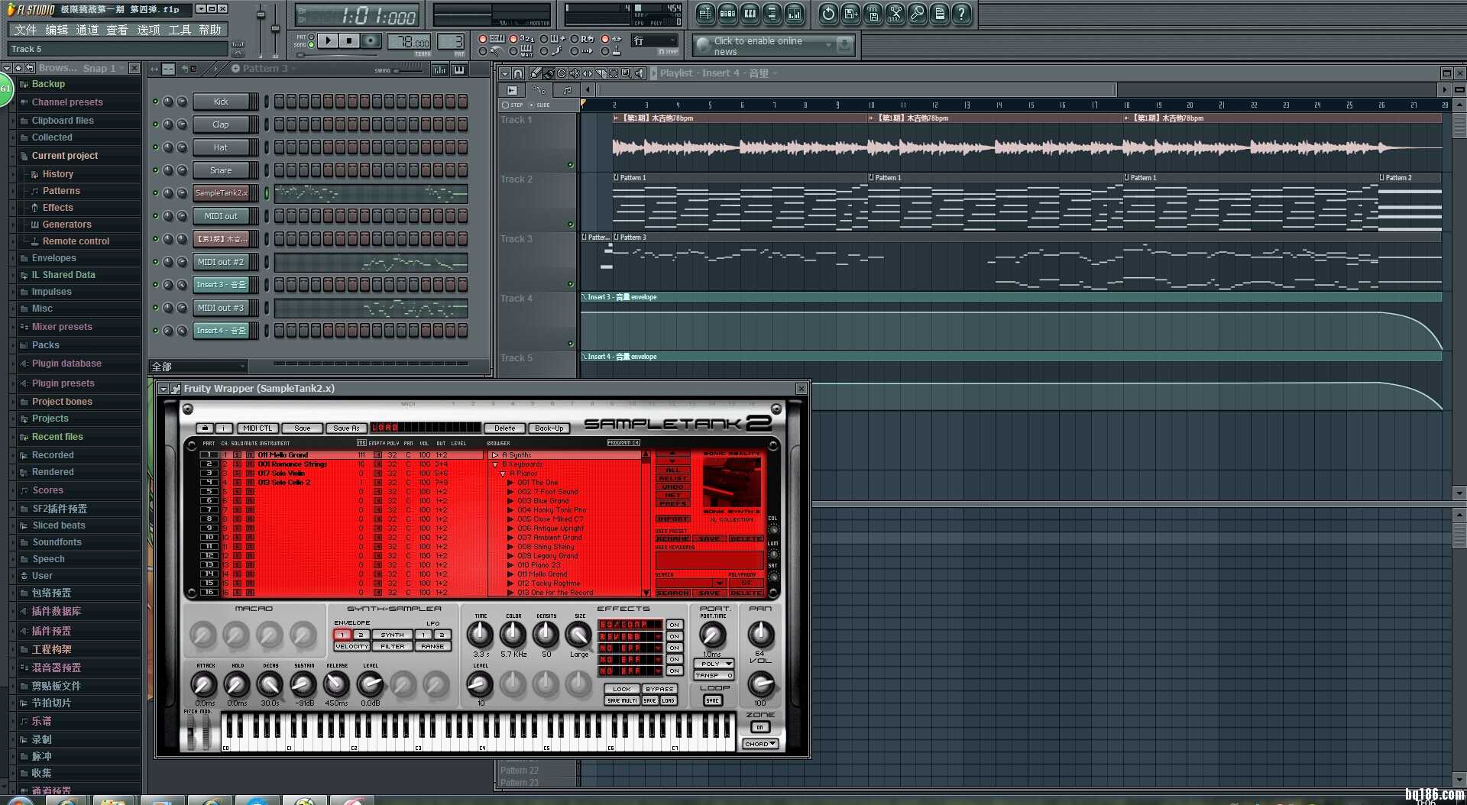Open the Pattern 3 selector dropdown

coord(264,69)
